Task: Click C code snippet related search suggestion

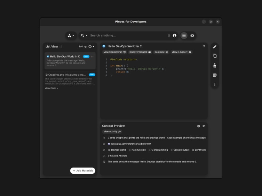Action: click(136, 138)
